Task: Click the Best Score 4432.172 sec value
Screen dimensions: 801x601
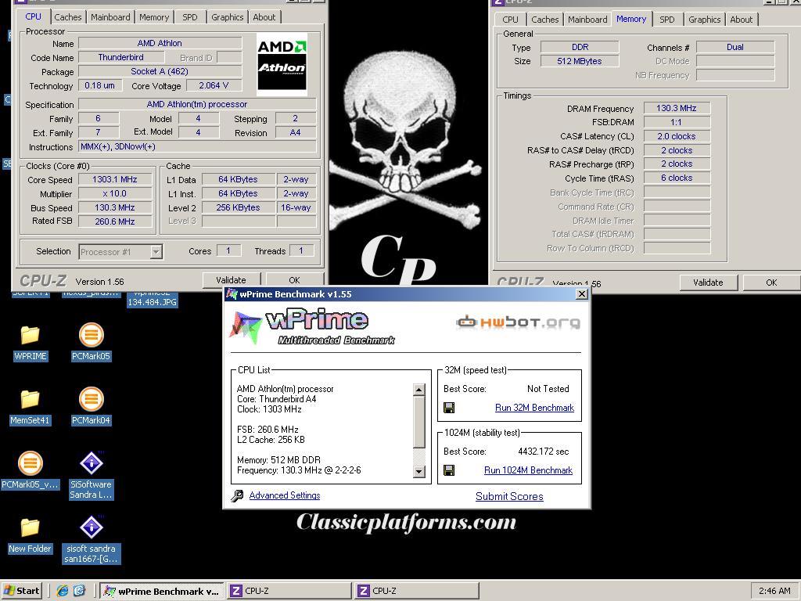Action: 543,452
